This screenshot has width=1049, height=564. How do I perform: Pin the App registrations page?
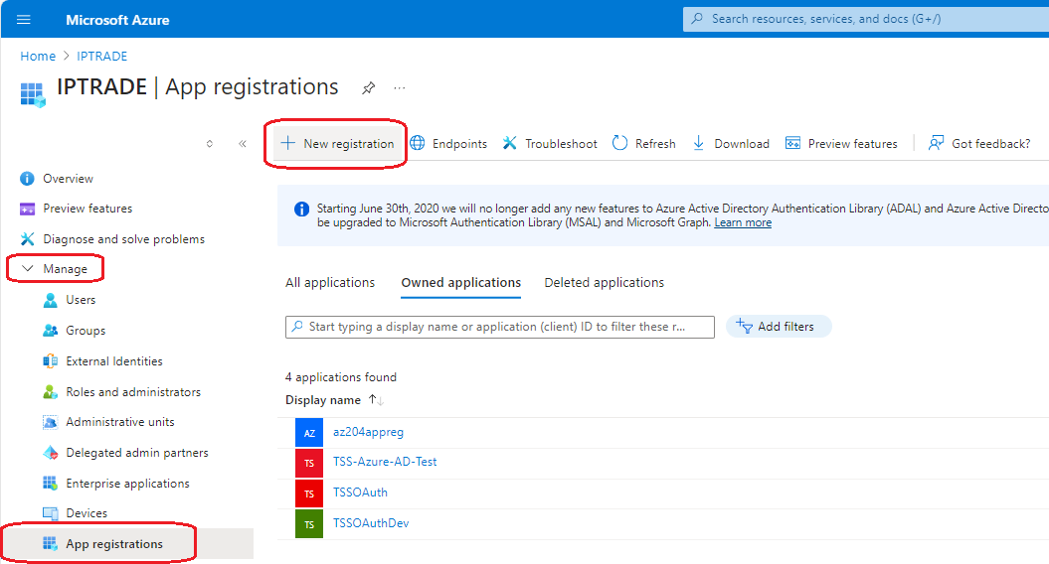369,88
